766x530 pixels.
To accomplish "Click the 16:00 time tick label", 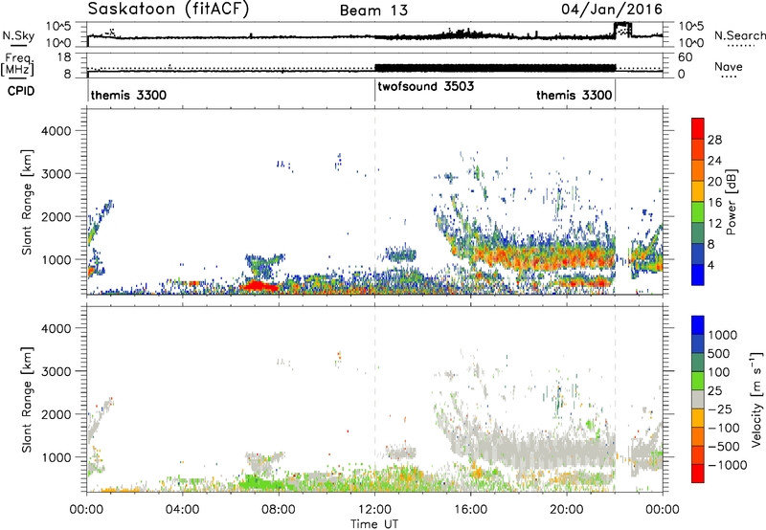I will coord(471,510).
